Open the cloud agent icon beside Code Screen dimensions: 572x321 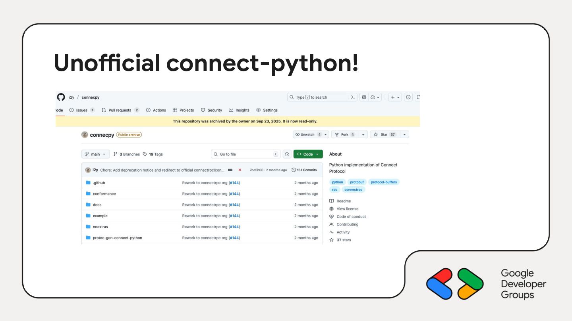pos(287,154)
